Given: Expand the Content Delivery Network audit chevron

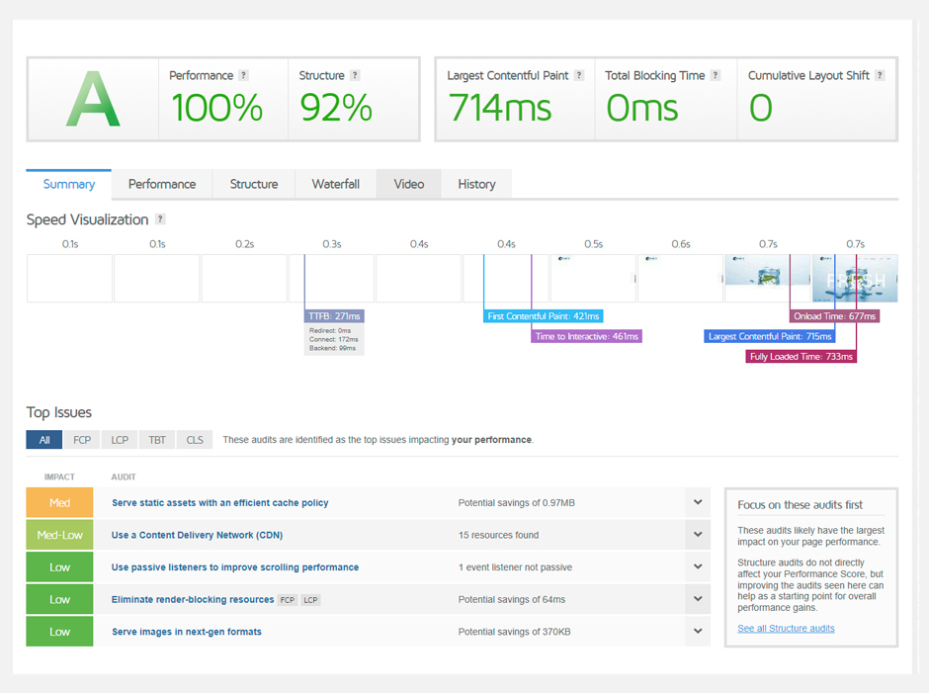Looking at the screenshot, I should coord(698,535).
